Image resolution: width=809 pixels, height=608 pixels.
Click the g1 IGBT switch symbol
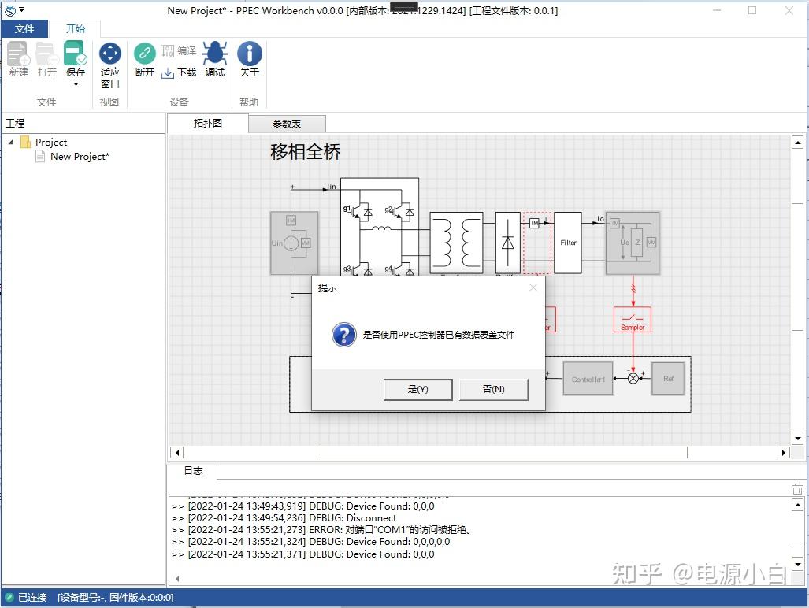359,211
